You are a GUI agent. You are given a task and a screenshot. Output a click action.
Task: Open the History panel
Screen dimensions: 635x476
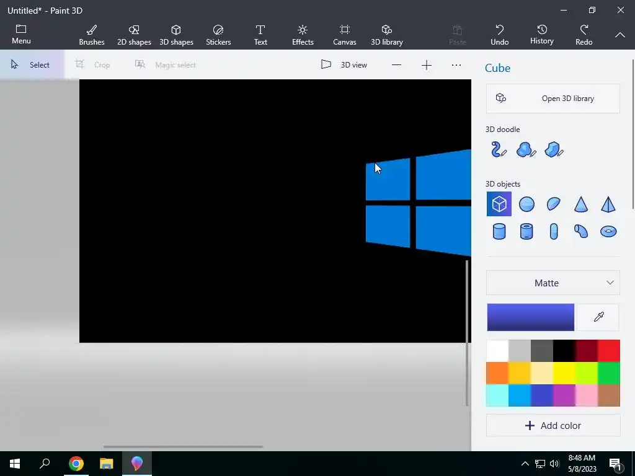(x=542, y=35)
